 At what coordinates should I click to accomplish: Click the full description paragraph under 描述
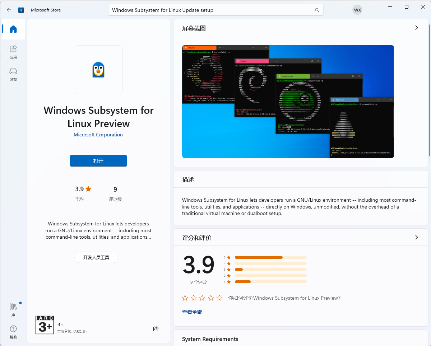(x=299, y=207)
